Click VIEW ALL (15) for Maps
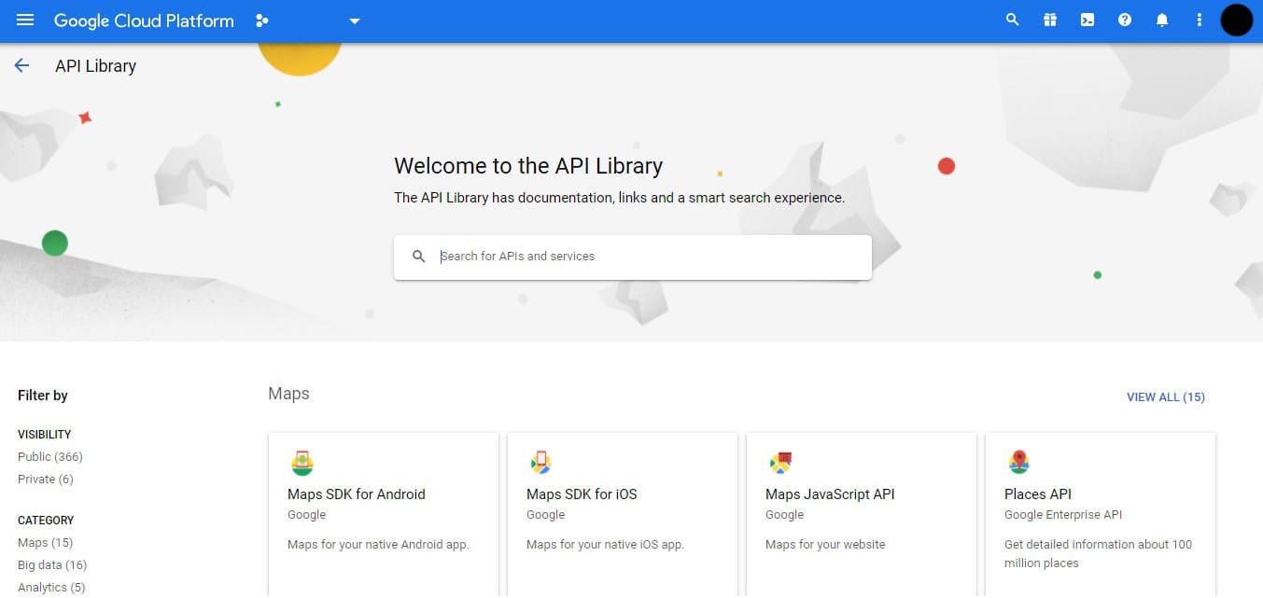This screenshot has height=598, width=1263. 1165,396
